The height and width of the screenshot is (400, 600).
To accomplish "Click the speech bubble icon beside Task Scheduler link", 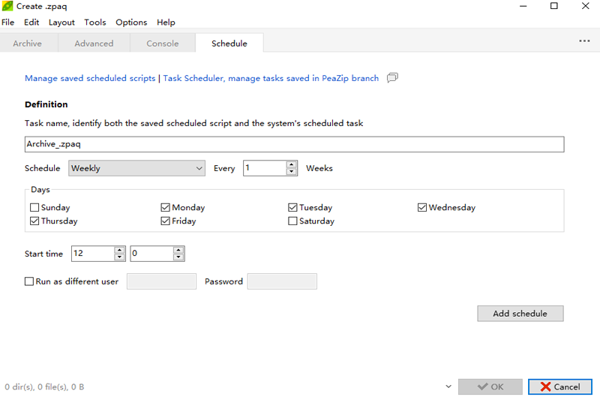I will click(x=392, y=78).
